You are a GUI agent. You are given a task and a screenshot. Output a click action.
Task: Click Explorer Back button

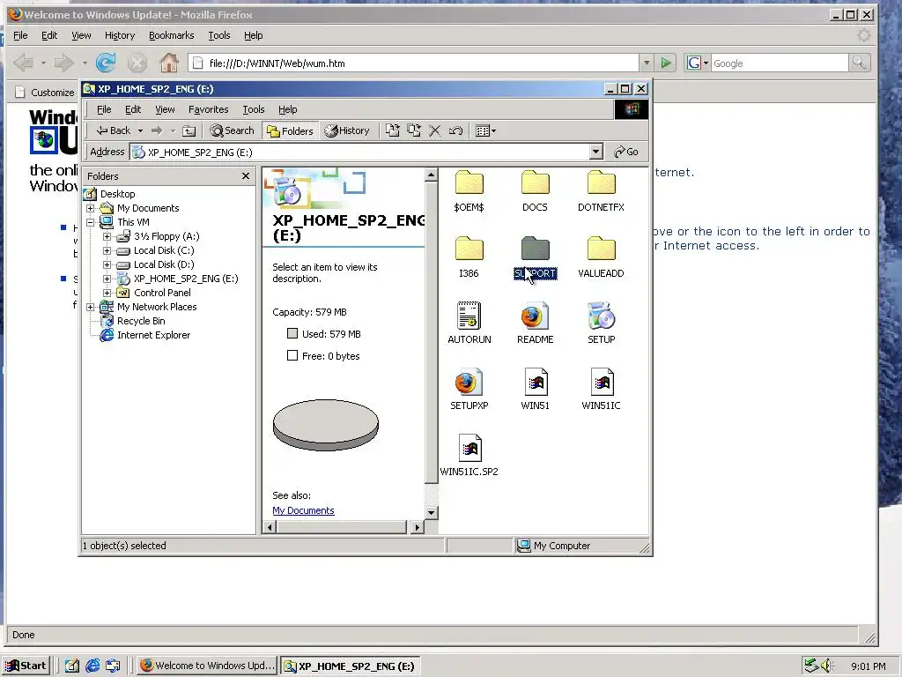(114, 130)
